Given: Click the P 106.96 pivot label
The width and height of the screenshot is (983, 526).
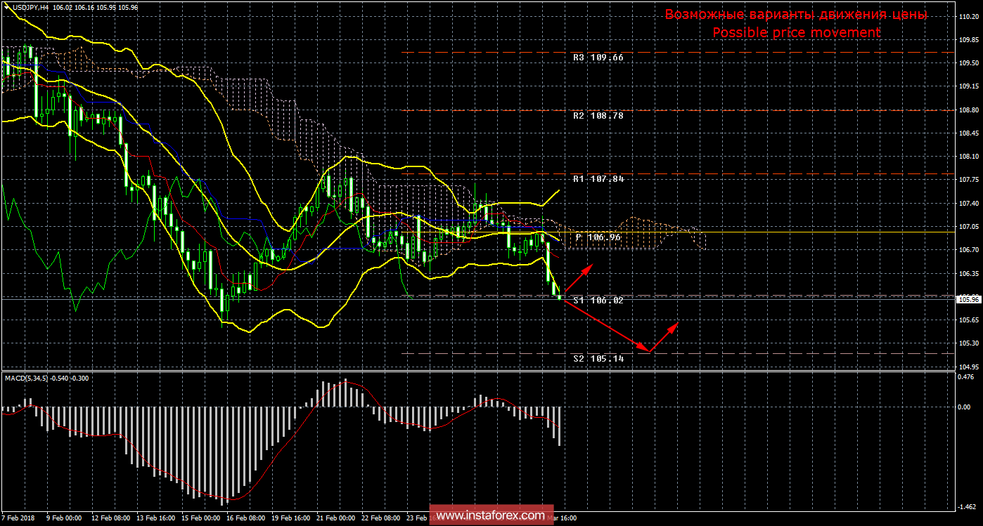Looking at the screenshot, I should pyautogui.click(x=598, y=237).
